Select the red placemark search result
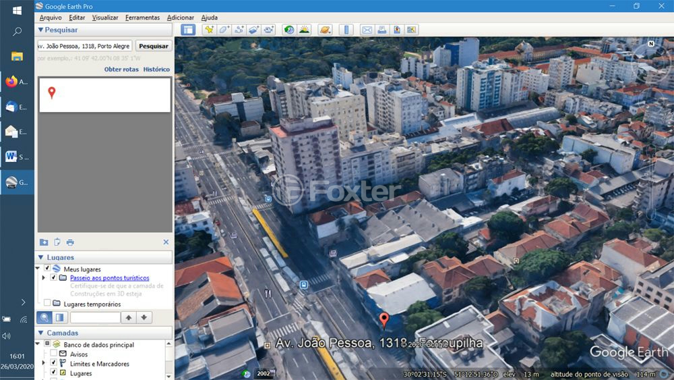The width and height of the screenshot is (674, 380). (52, 92)
